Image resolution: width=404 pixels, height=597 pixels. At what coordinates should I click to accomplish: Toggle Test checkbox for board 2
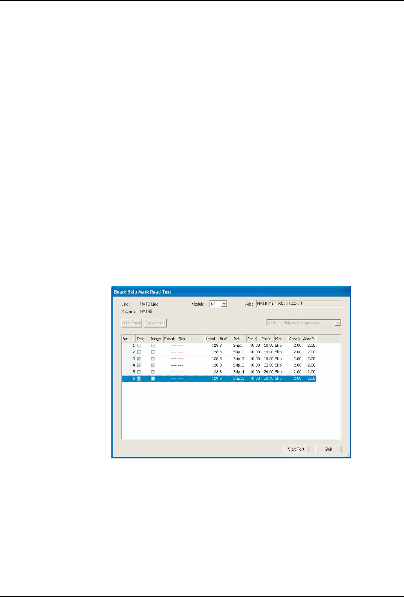139,352
